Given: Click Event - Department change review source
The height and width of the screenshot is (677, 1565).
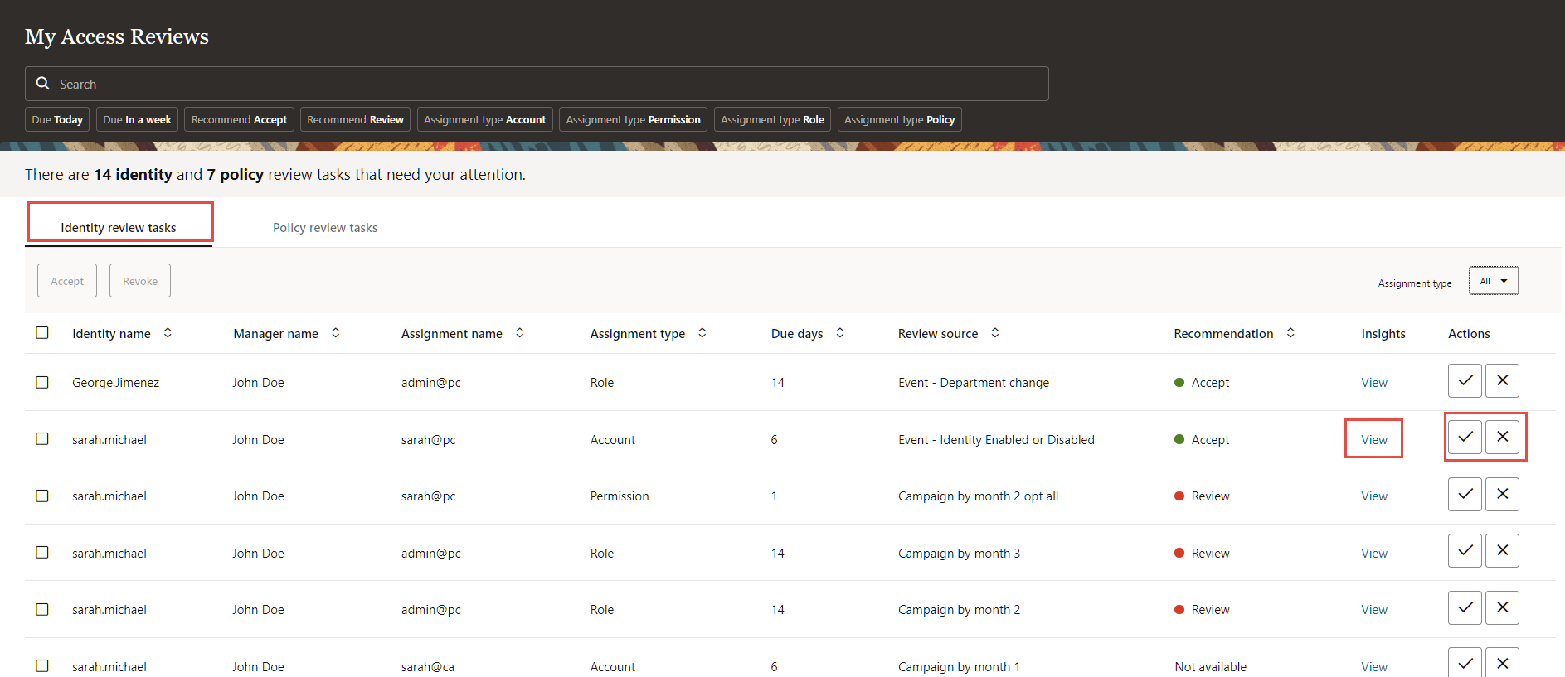Looking at the screenshot, I should [x=974, y=382].
